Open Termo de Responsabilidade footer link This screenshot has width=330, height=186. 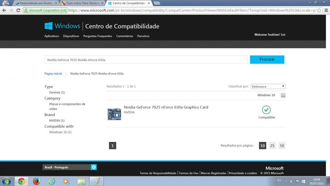click(x=158, y=173)
